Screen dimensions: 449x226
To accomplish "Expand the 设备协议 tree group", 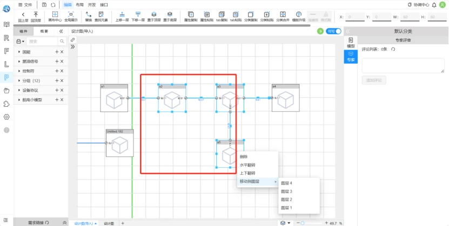I will tap(19, 90).
